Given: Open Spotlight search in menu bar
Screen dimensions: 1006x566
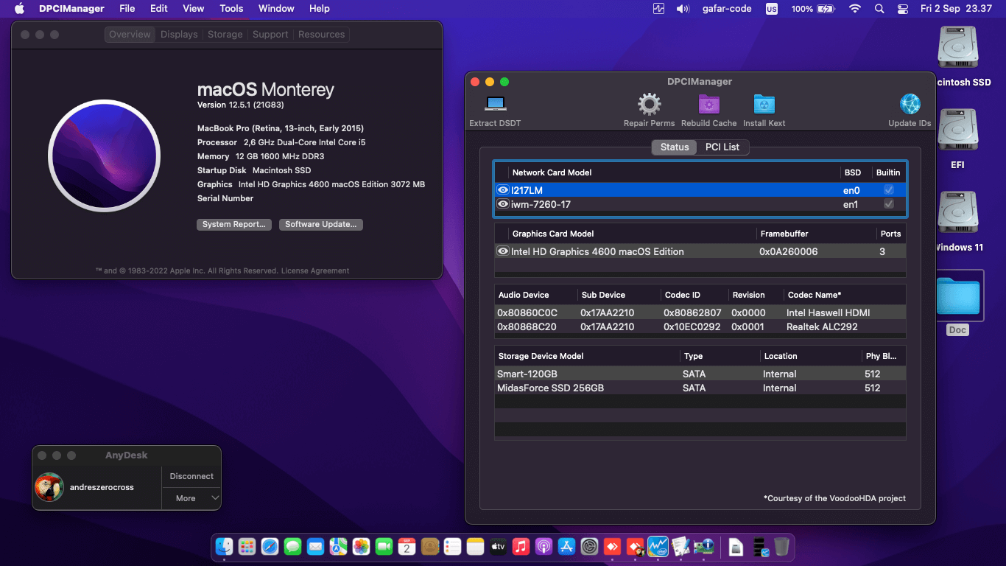Looking at the screenshot, I should pyautogui.click(x=879, y=9).
